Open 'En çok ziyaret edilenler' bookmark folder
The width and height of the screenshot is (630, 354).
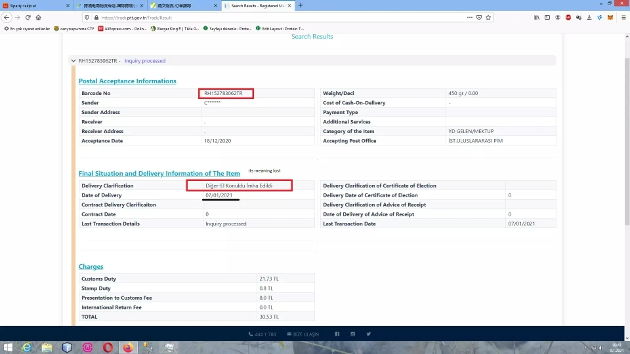27,28
